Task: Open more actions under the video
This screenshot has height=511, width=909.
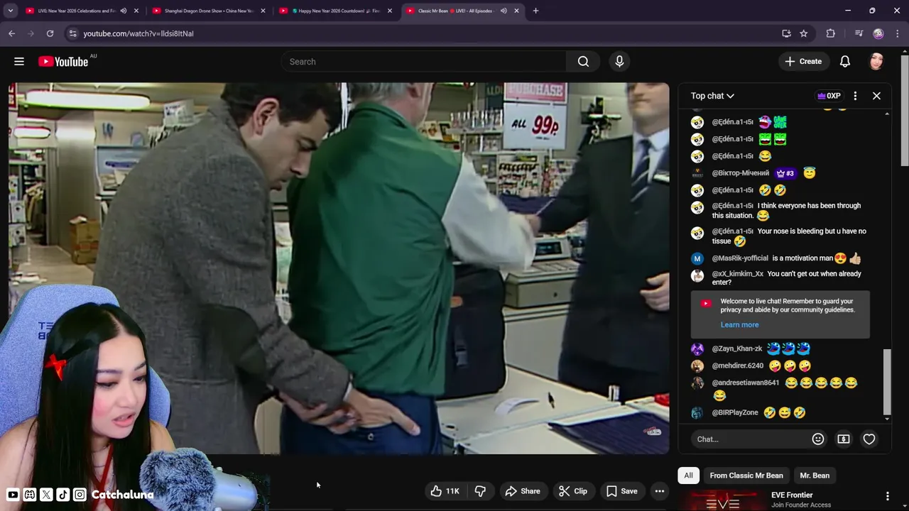Action: 659,491
